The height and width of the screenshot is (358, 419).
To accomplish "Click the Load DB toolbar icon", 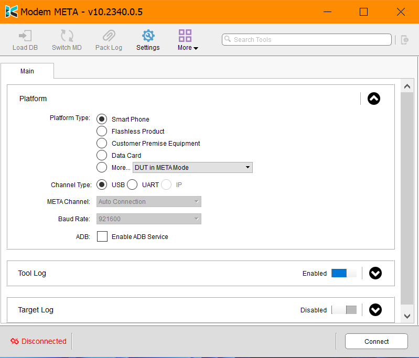I will click(x=25, y=36).
